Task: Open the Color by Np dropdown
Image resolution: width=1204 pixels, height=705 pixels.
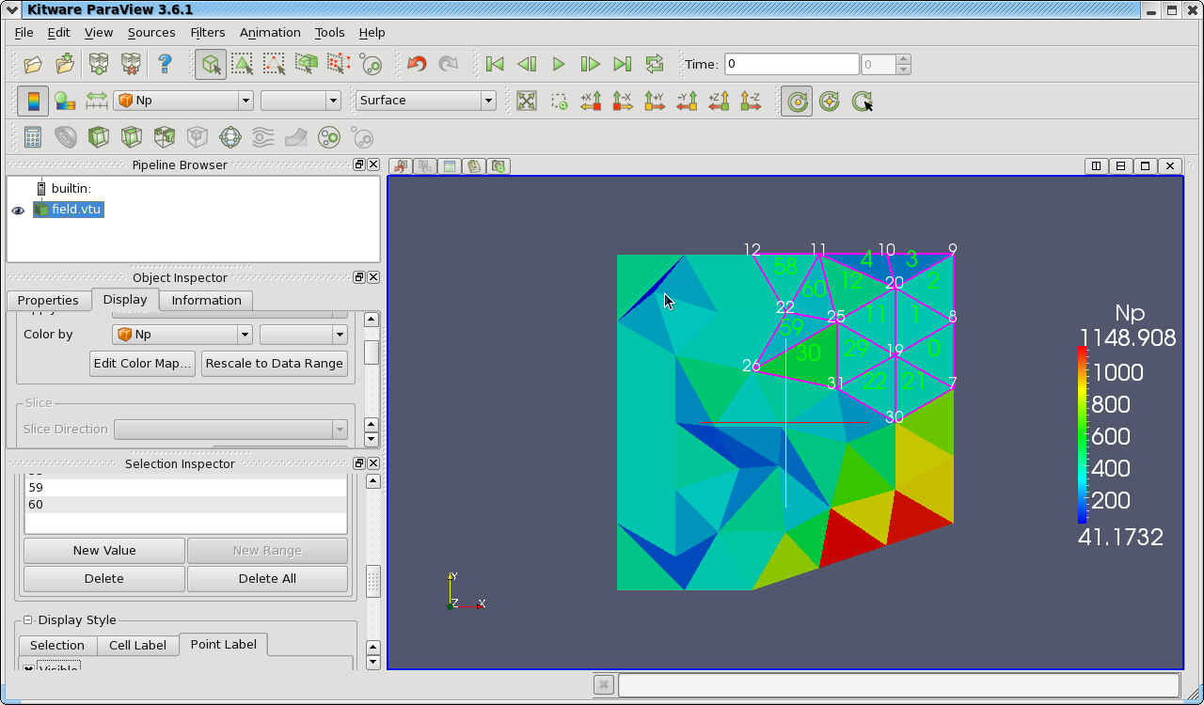Action: (182, 335)
